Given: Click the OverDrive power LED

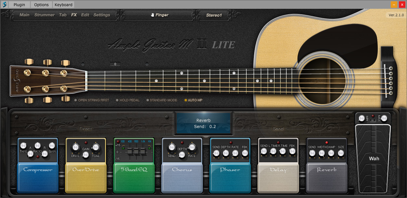Looking at the screenshot, I should 86,143.
